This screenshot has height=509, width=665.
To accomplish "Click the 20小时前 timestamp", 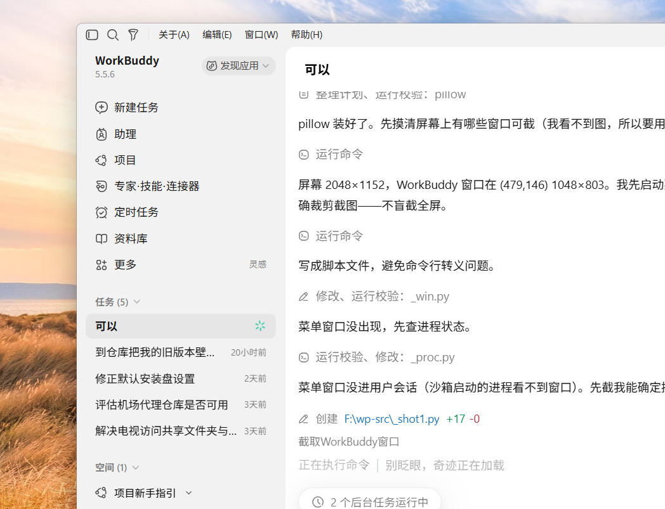I will click(x=249, y=352).
